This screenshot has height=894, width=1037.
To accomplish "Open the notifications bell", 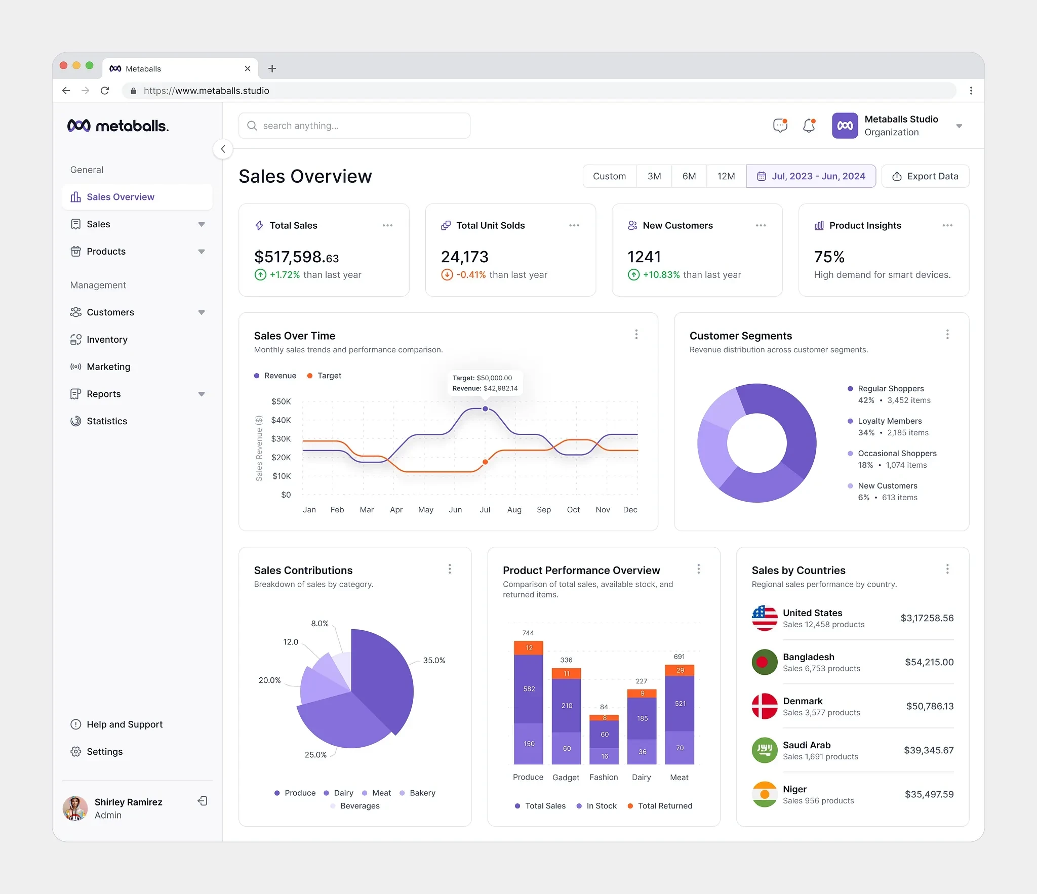I will (x=809, y=126).
